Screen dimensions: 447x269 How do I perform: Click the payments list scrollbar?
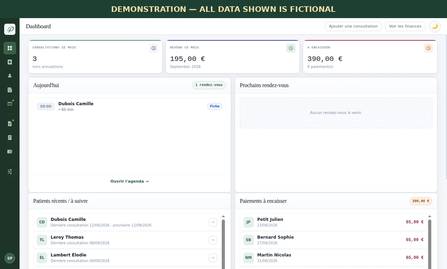click(430, 244)
